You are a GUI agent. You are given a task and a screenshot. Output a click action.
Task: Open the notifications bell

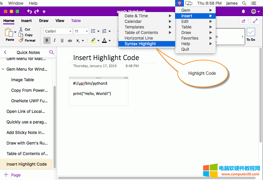pos(243,11)
